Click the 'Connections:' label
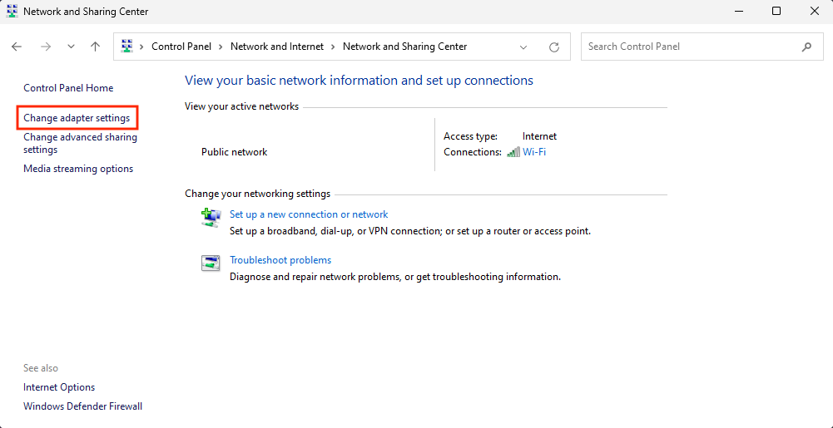 tap(473, 152)
